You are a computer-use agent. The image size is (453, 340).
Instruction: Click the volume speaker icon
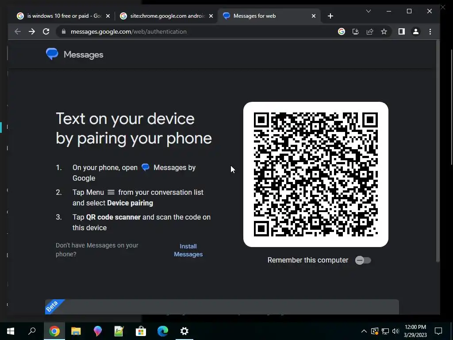pyautogui.click(x=395, y=331)
